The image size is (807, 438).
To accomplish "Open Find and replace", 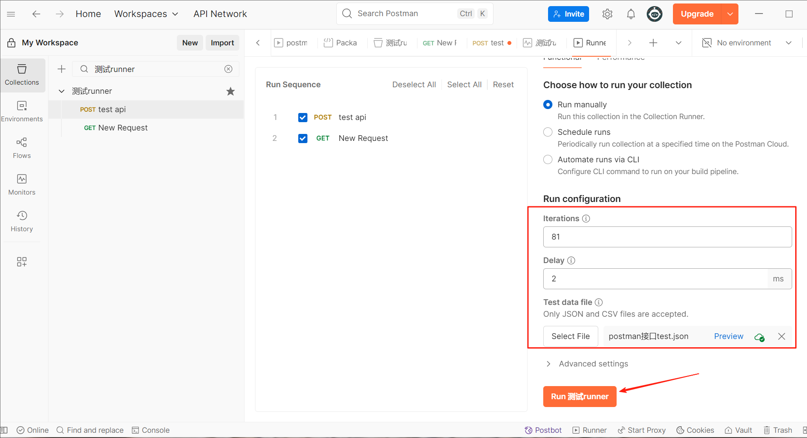I will (x=90, y=430).
